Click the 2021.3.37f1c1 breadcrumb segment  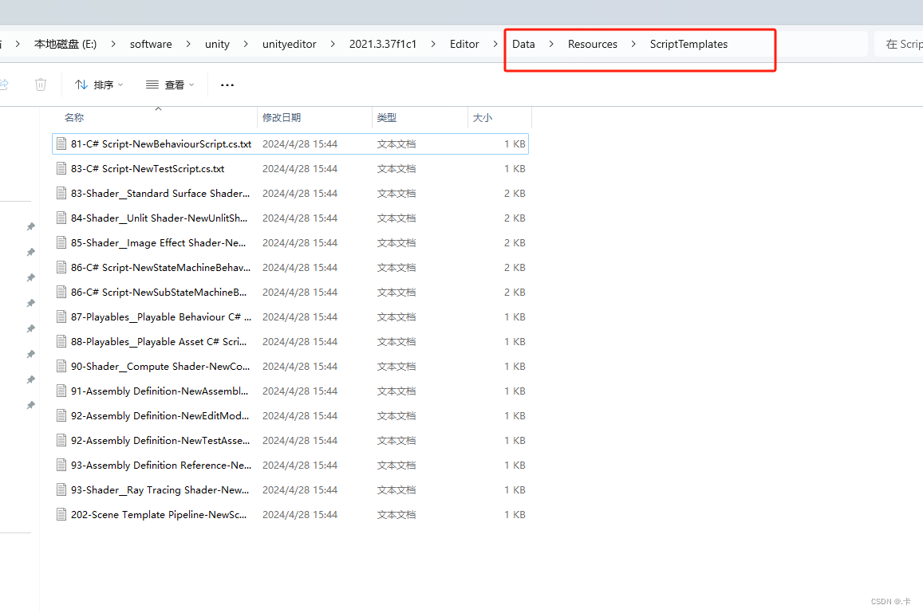click(x=383, y=44)
